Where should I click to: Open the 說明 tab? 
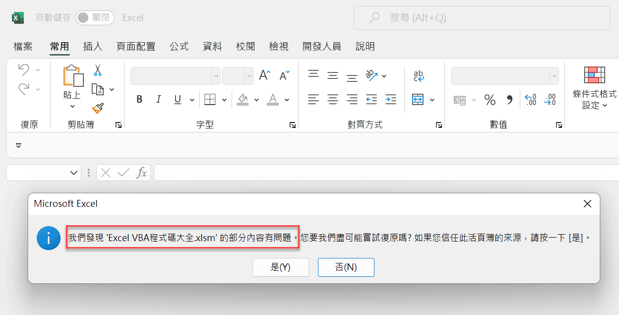tap(365, 47)
